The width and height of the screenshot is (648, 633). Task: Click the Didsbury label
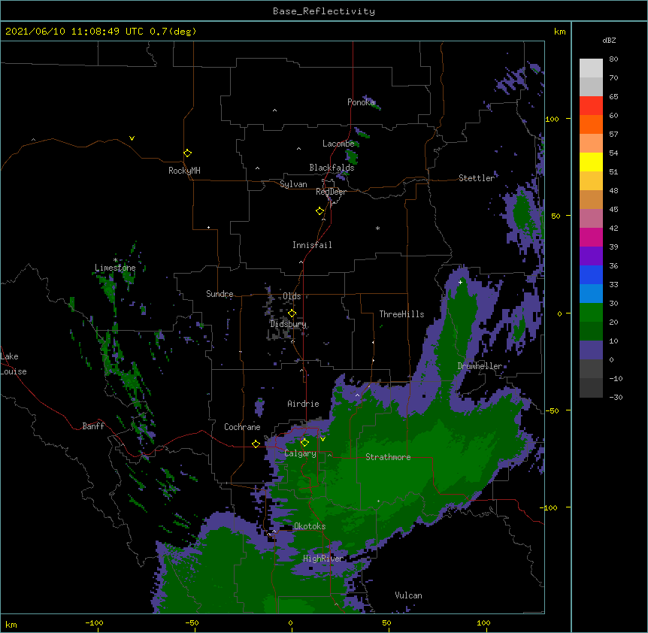coord(289,324)
